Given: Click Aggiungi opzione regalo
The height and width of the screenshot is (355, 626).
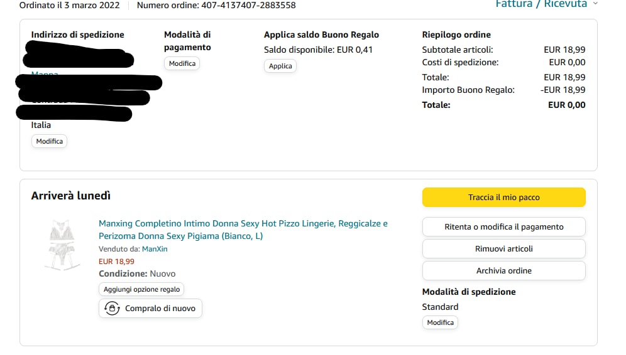Looking at the screenshot, I should (141, 289).
